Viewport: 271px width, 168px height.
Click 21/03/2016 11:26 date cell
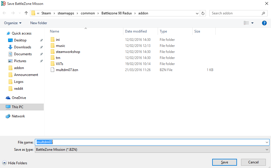[x=138, y=70]
